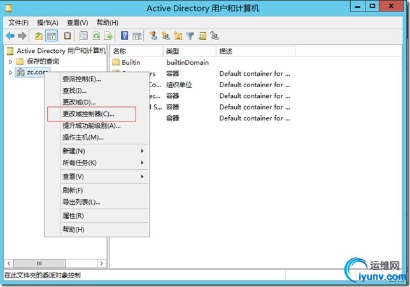Click the Export list toolbar icon
The image size is (410, 287).
tap(108, 36)
